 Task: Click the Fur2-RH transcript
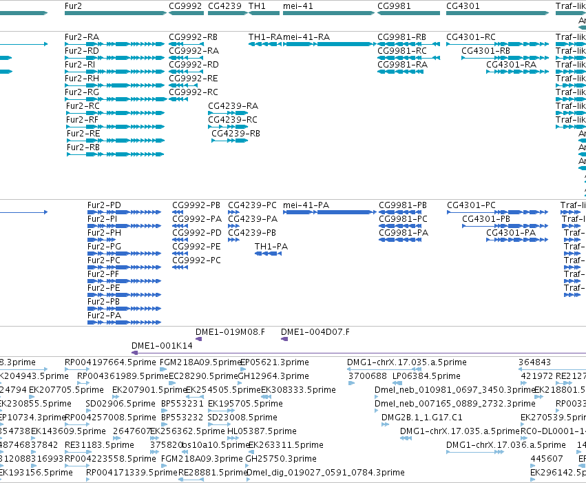115,85
